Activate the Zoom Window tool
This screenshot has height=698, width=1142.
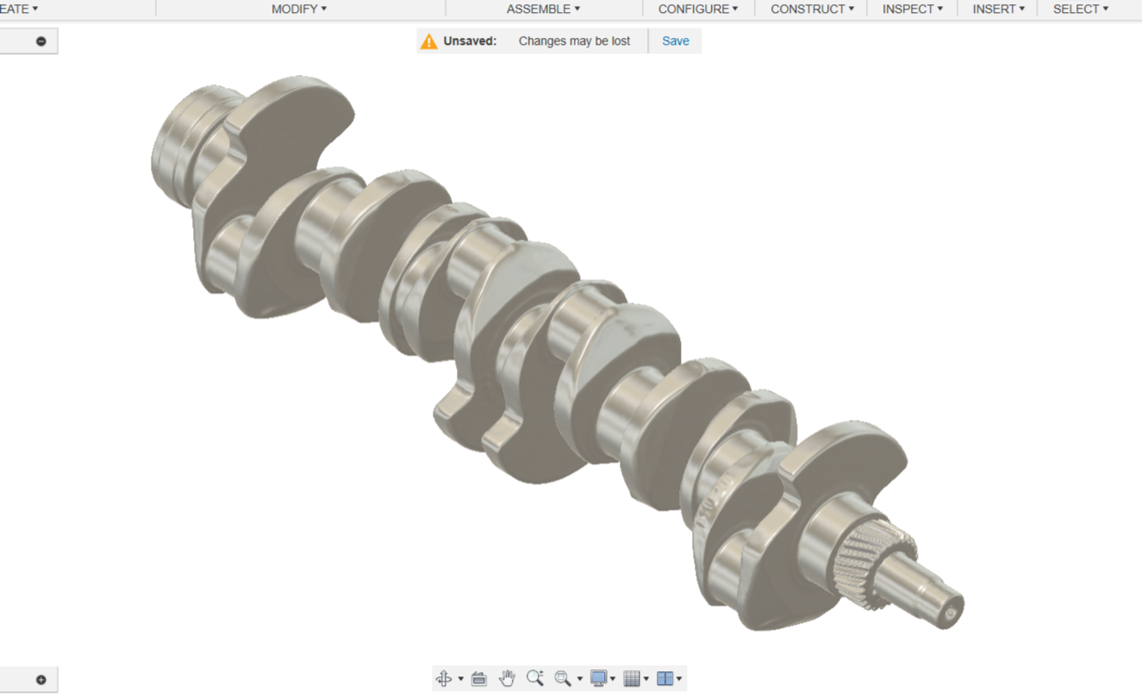point(563,679)
